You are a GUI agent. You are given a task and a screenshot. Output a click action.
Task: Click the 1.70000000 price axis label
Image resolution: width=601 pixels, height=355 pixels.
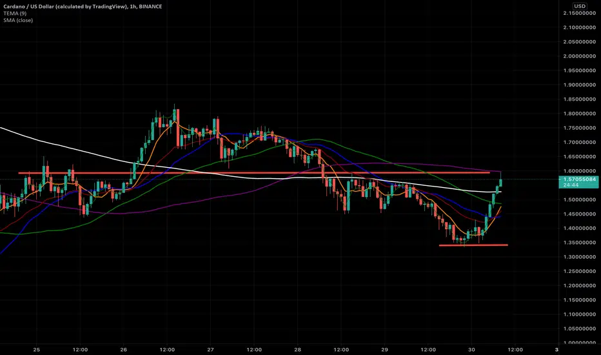[x=579, y=143]
